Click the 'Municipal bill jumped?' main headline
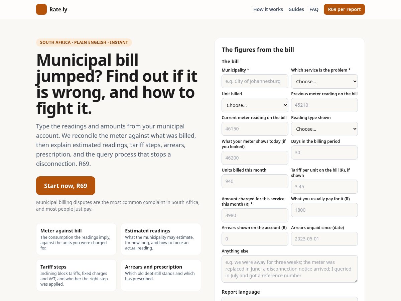401x301 pixels. (x=117, y=84)
